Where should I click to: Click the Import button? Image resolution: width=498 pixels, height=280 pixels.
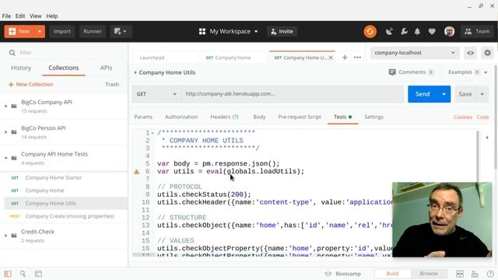click(62, 31)
